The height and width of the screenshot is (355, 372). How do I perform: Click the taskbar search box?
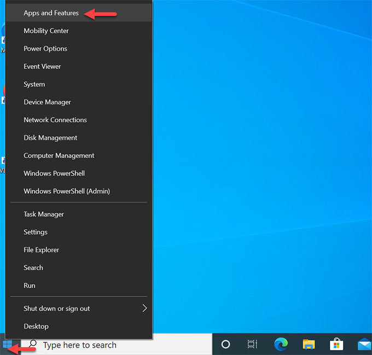pyautogui.click(x=116, y=344)
